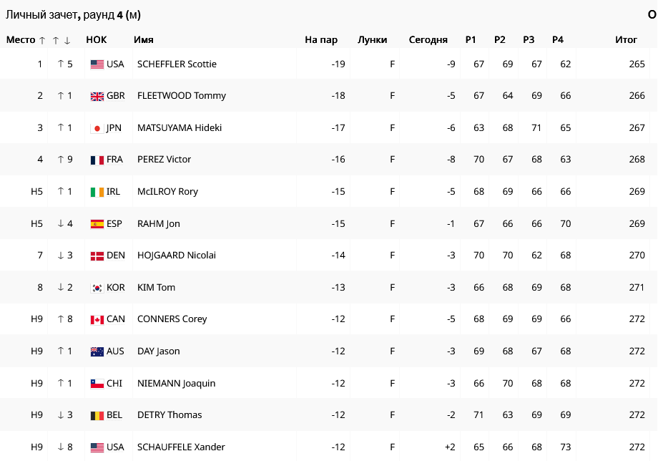This screenshot has height=461, width=658.
Task: Click the Canada flag icon
Action: point(97,319)
